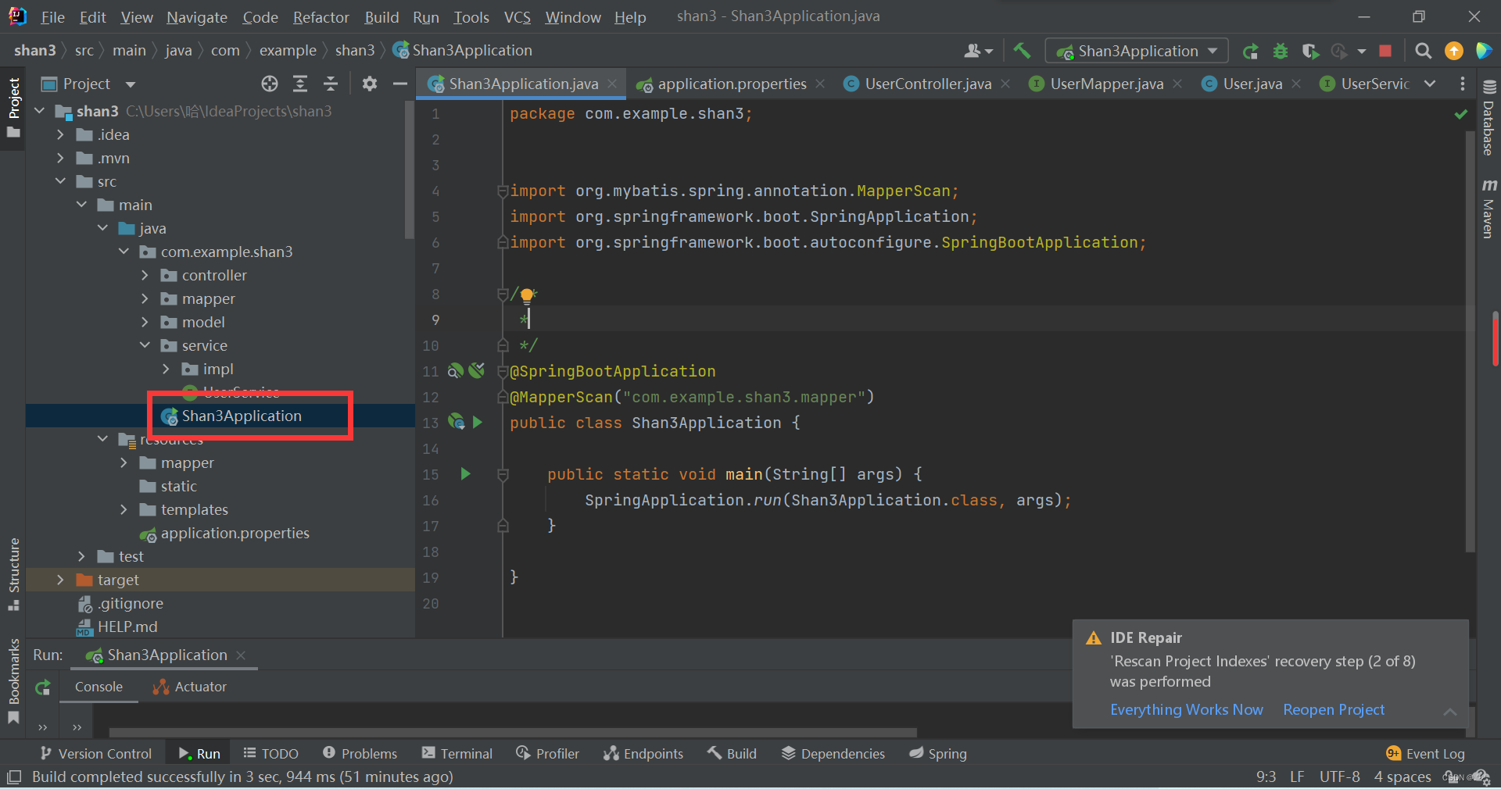Screen dimensions: 1501x789
Task: Open Project view mode dropdown
Action: (131, 84)
